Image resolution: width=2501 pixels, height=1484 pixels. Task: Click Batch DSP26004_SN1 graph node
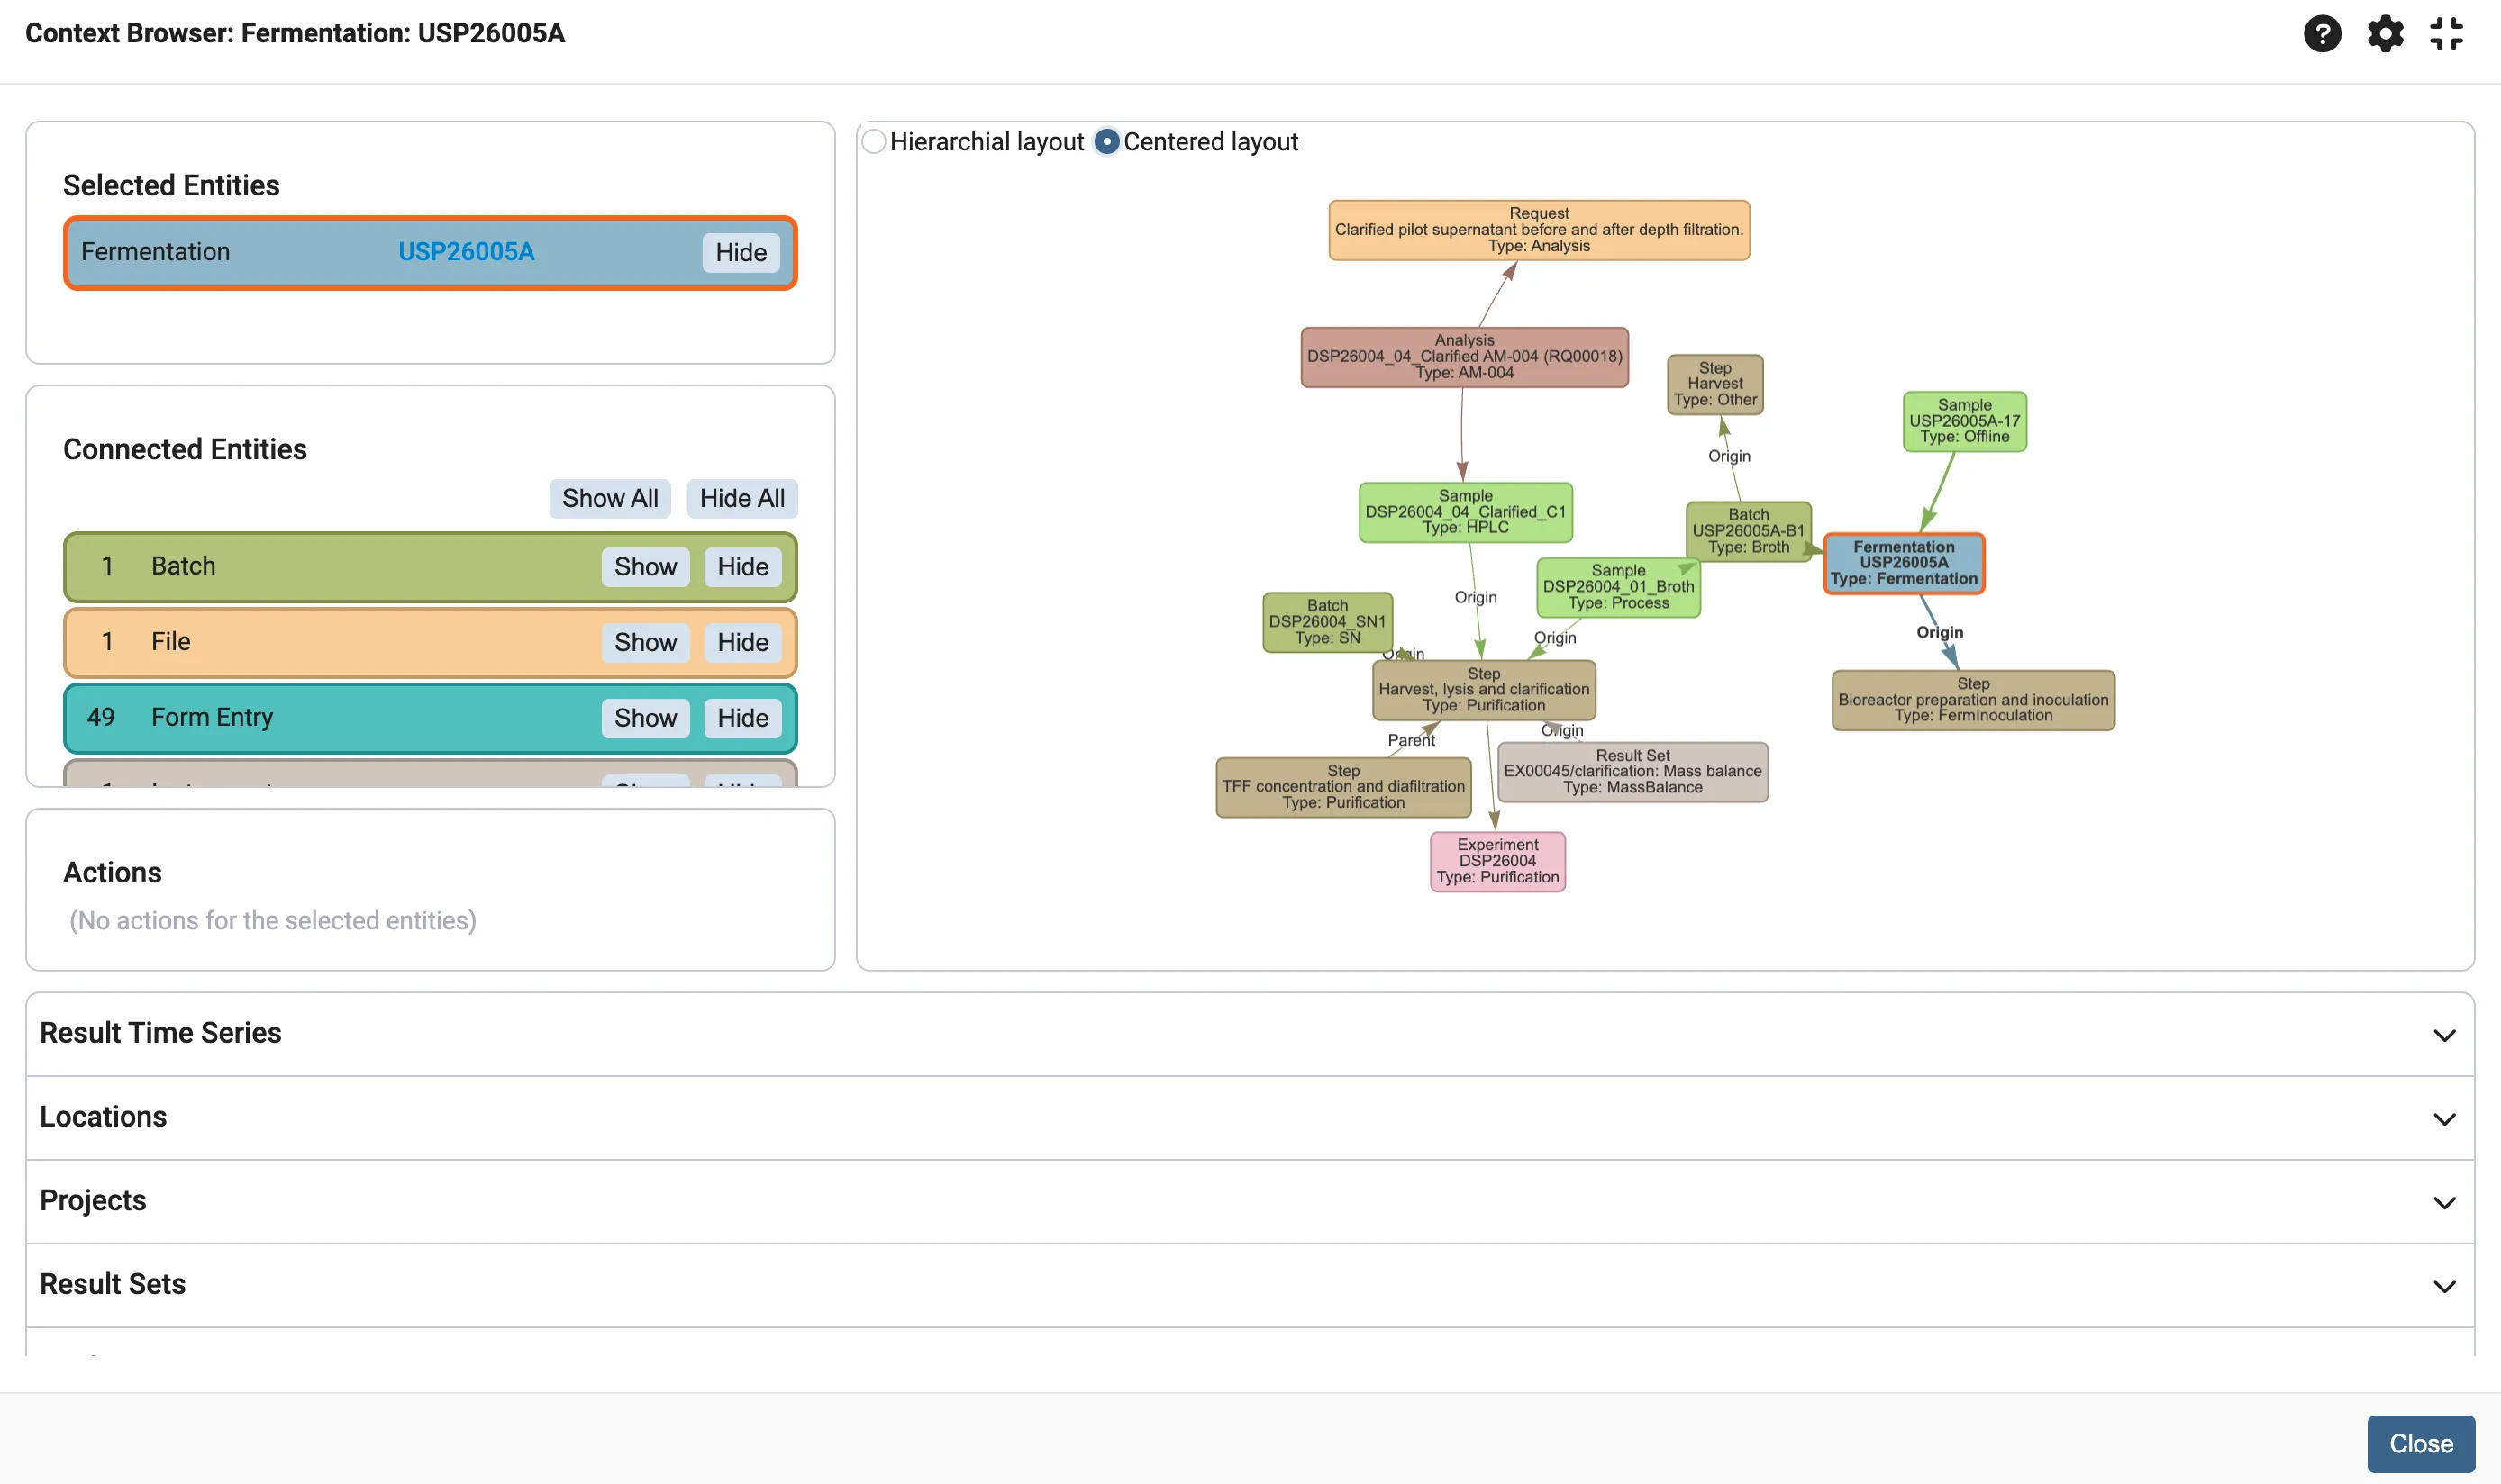pyautogui.click(x=1326, y=622)
